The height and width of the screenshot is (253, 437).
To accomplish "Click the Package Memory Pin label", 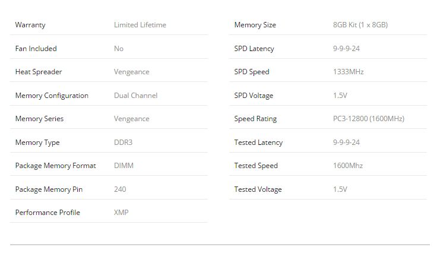I will click(x=49, y=189).
